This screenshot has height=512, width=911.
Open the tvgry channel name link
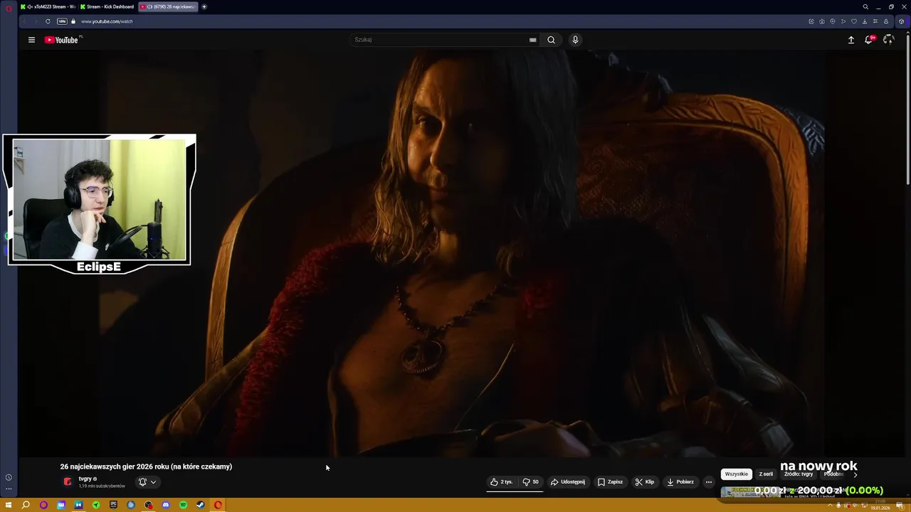point(85,479)
